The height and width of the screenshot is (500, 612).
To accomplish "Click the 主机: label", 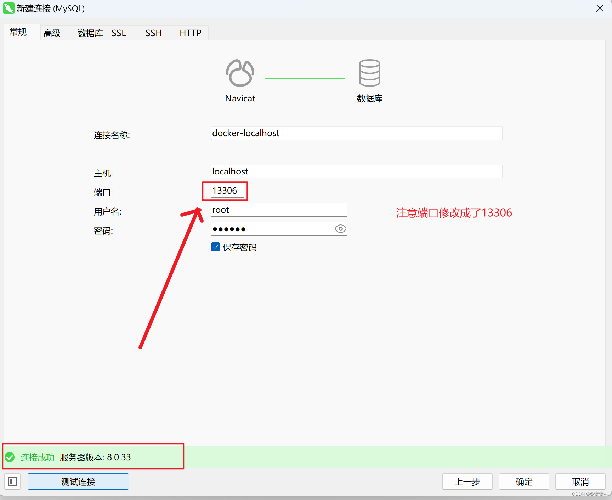I will [103, 173].
